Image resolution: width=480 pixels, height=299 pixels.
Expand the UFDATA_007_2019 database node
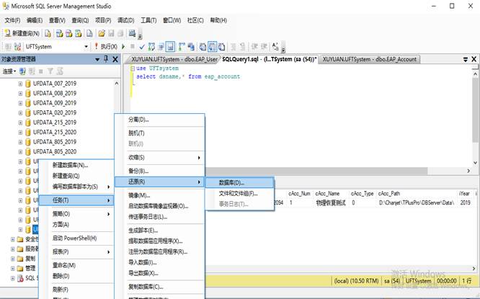point(21,84)
